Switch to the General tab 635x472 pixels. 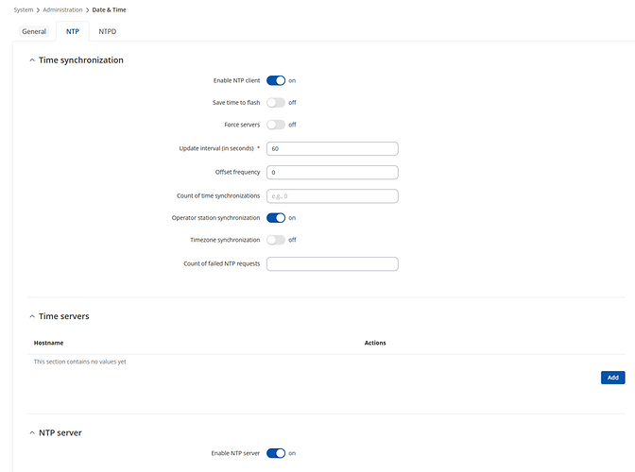34,31
